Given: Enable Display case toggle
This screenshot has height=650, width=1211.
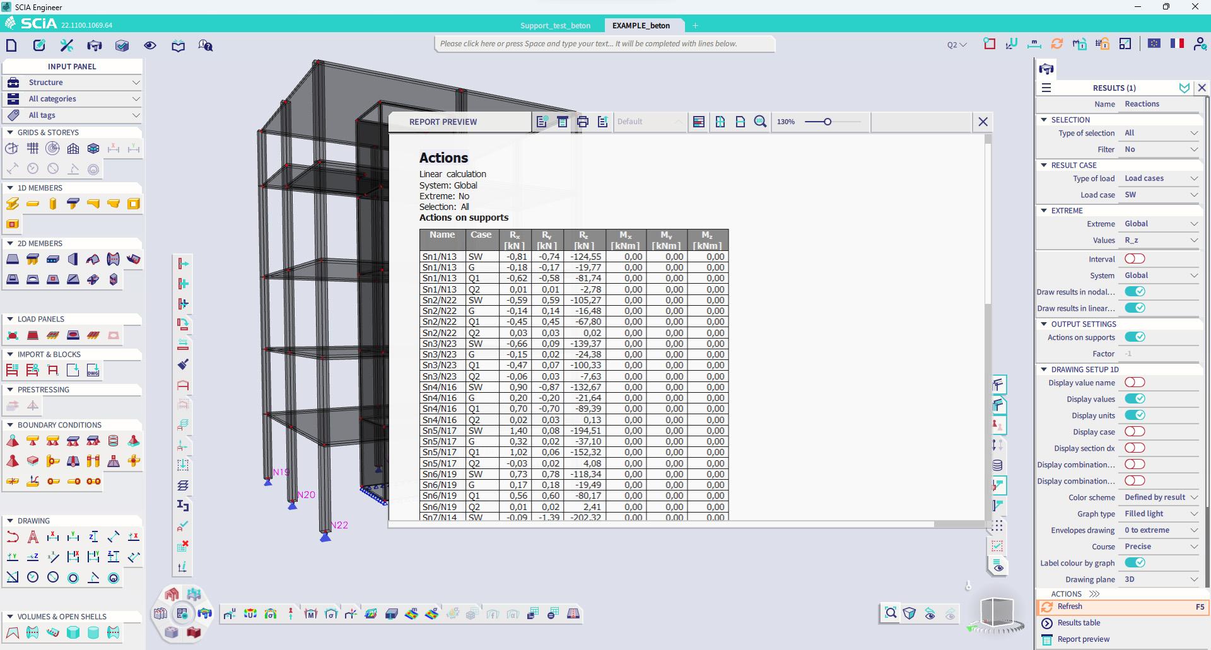Looking at the screenshot, I should pos(1135,432).
